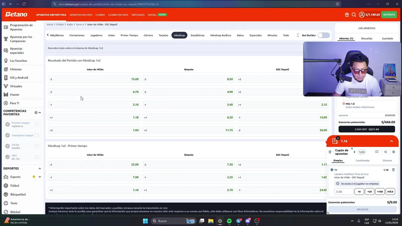Open Discord from the taskbar

[248, 221]
